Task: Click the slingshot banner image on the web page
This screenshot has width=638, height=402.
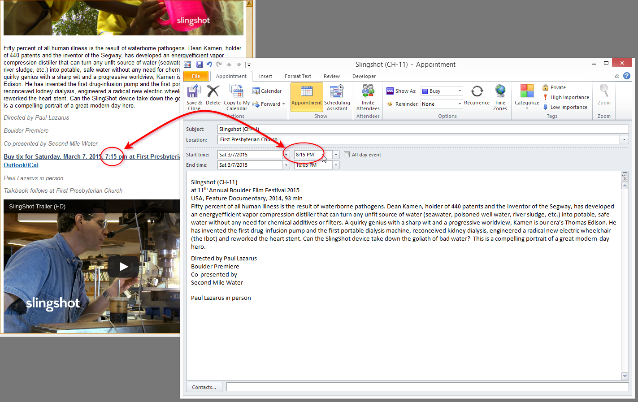Action: click(123, 17)
